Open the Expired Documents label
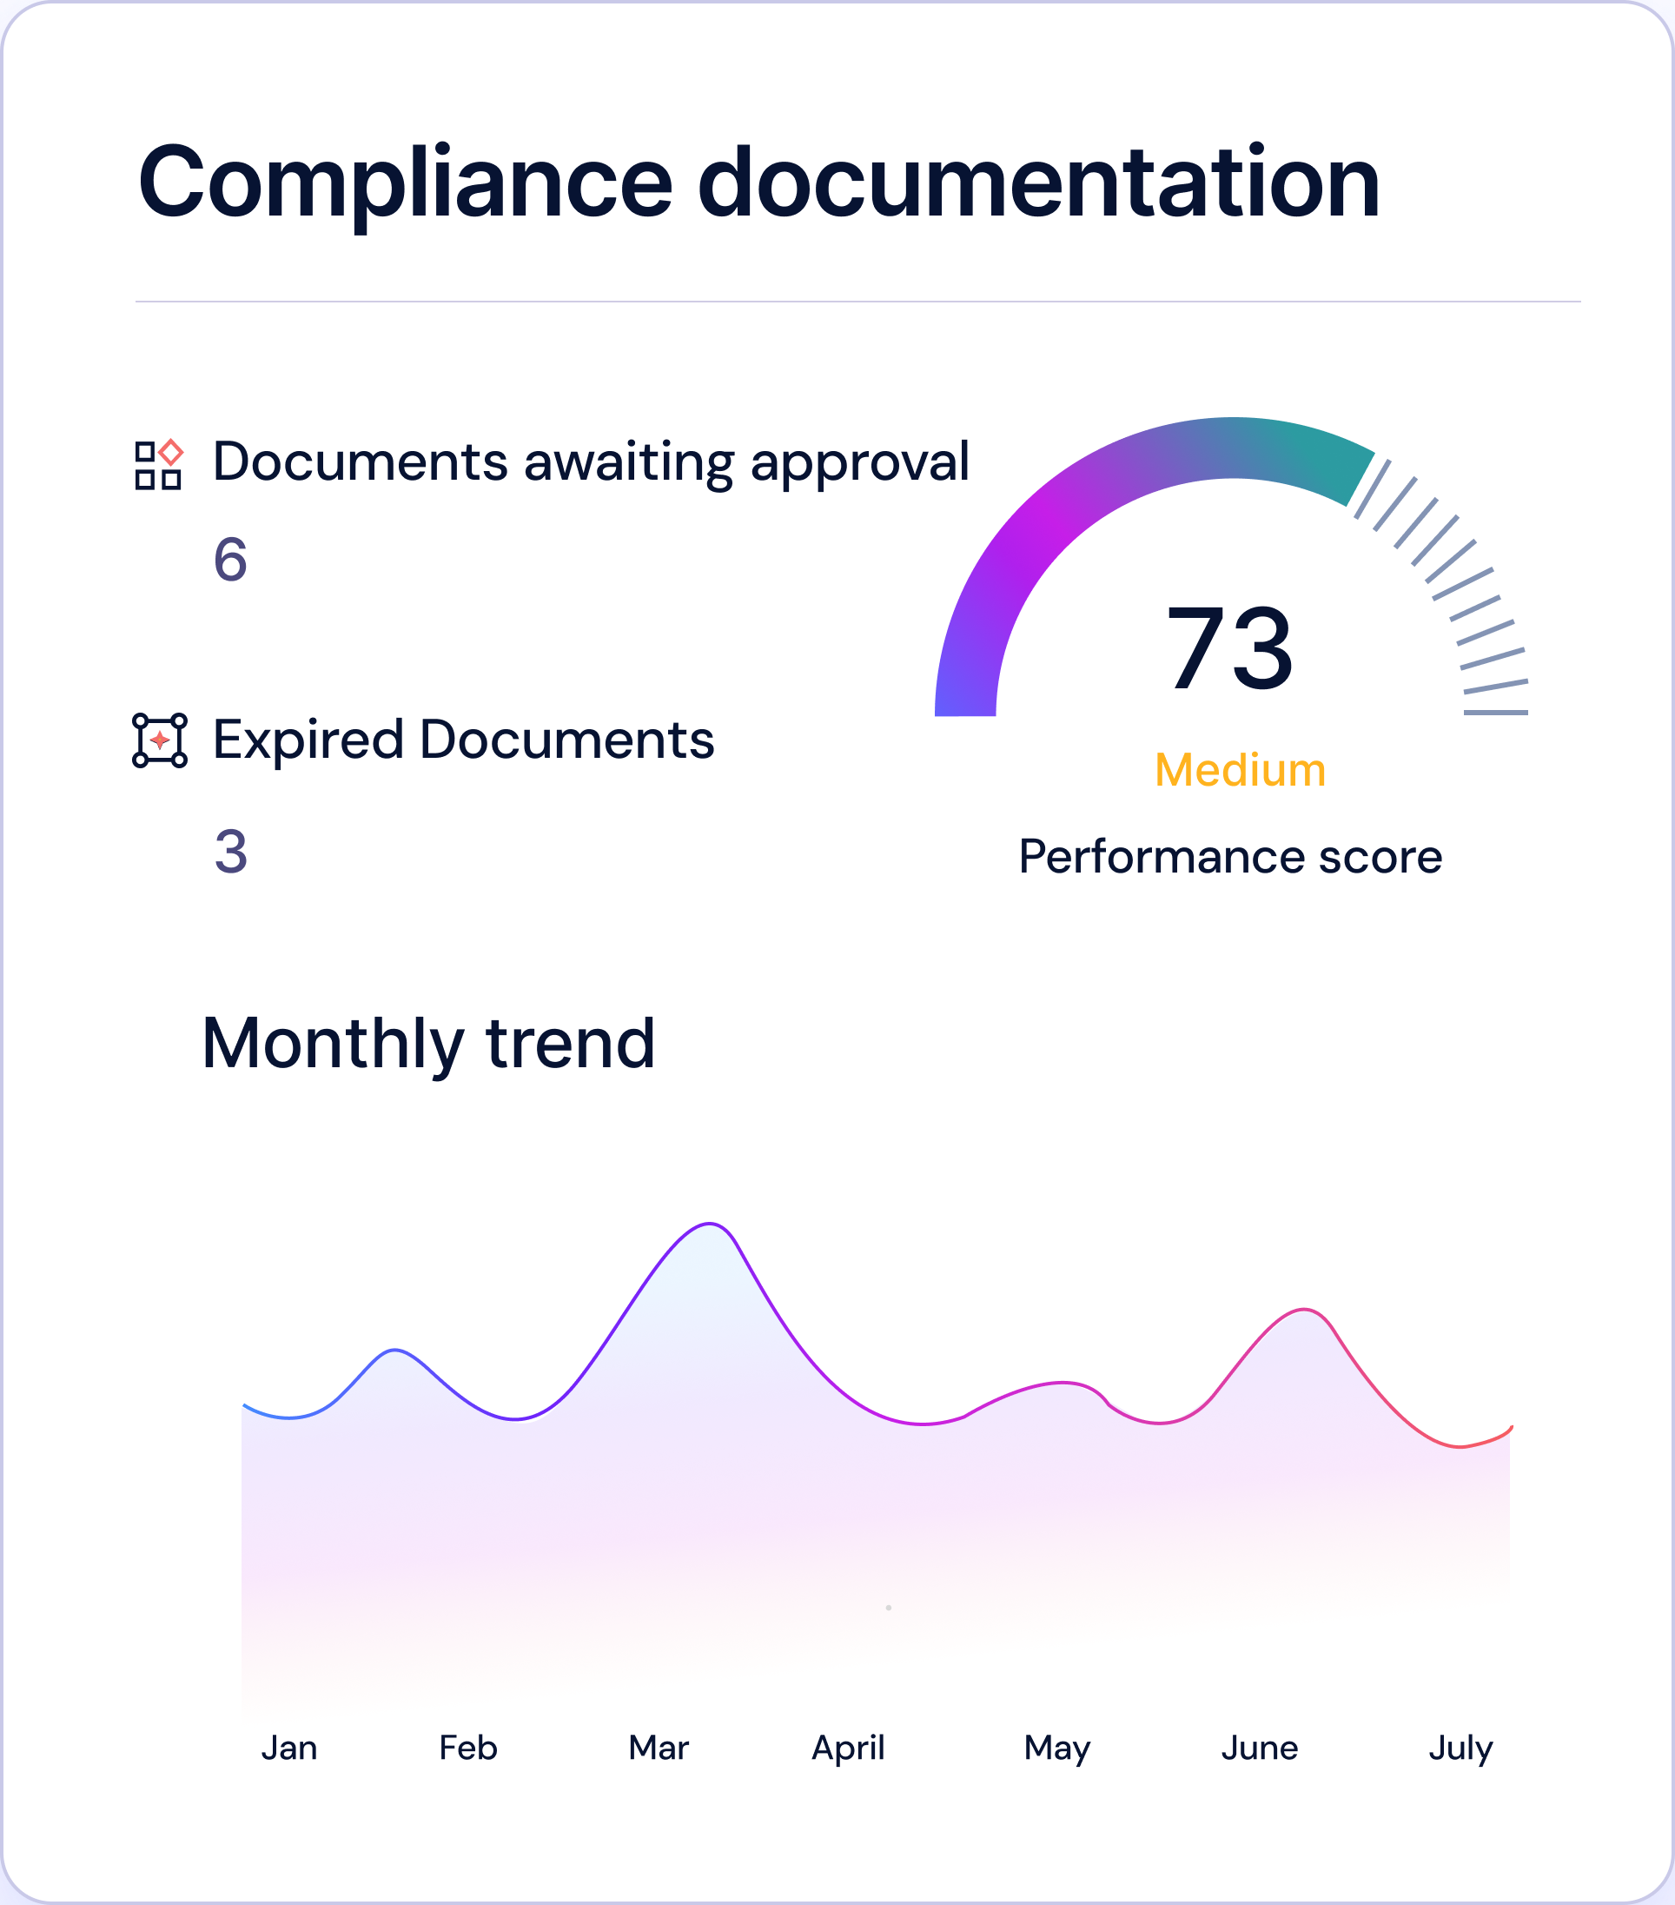The height and width of the screenshot is (1905, 1675). point(463,740)
